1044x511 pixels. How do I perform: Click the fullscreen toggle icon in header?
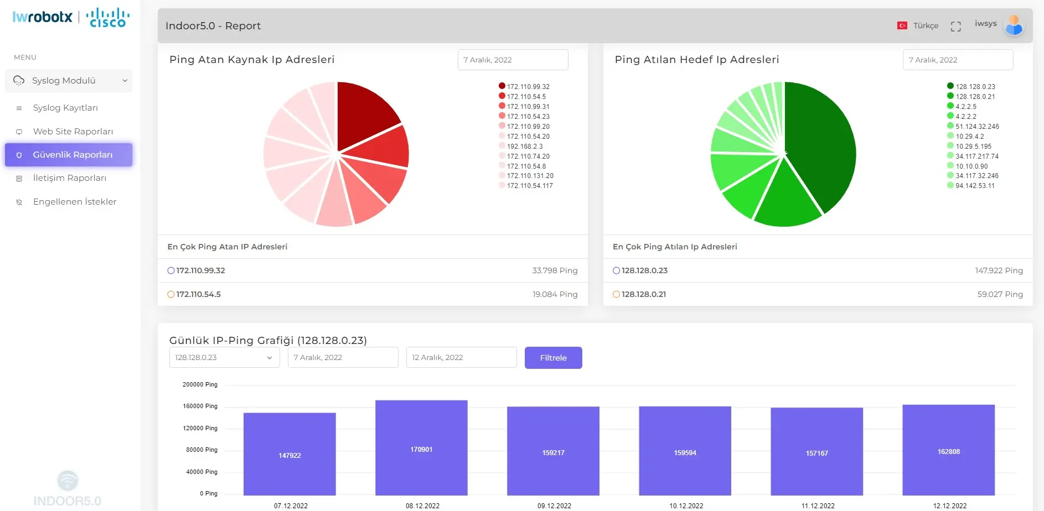click(x=955, y=26)
